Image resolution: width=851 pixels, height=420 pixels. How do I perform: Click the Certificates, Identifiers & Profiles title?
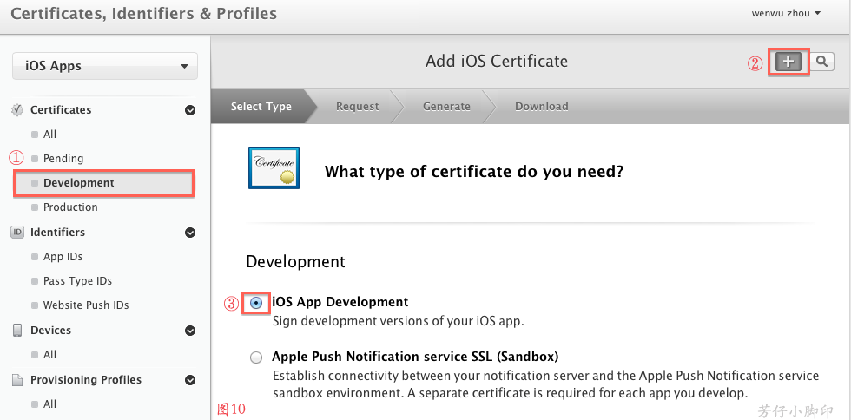[x=144, y=14]
